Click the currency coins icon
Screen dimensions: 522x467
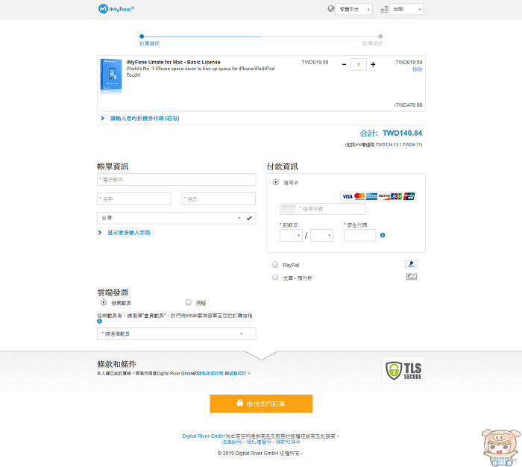(384, 10)
